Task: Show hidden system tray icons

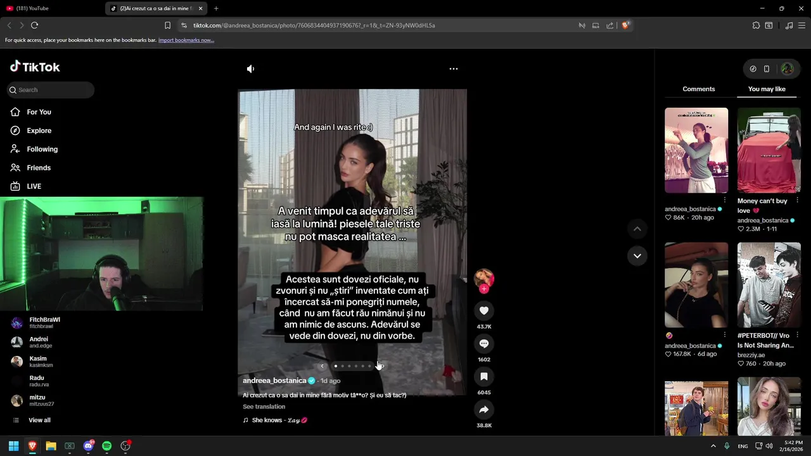Action: 713,446
